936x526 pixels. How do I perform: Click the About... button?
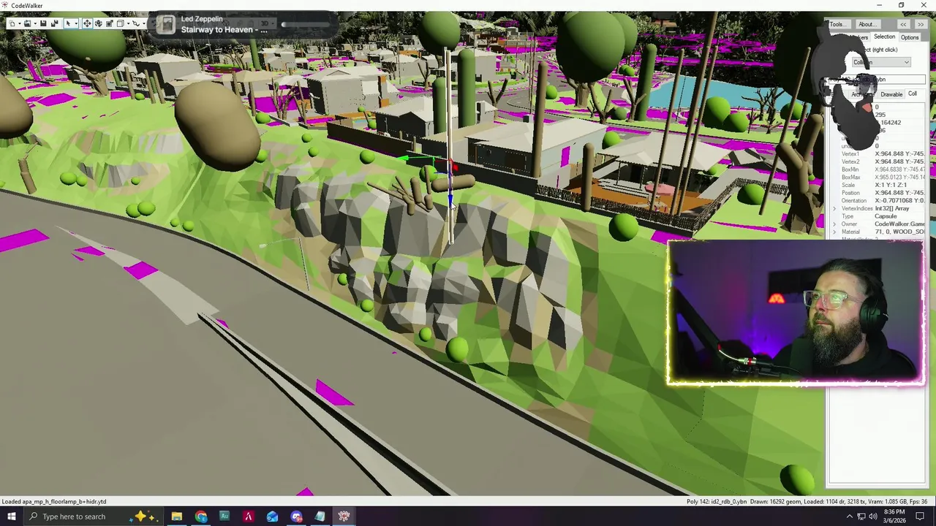pyautogui.click(x=868, y=24)
